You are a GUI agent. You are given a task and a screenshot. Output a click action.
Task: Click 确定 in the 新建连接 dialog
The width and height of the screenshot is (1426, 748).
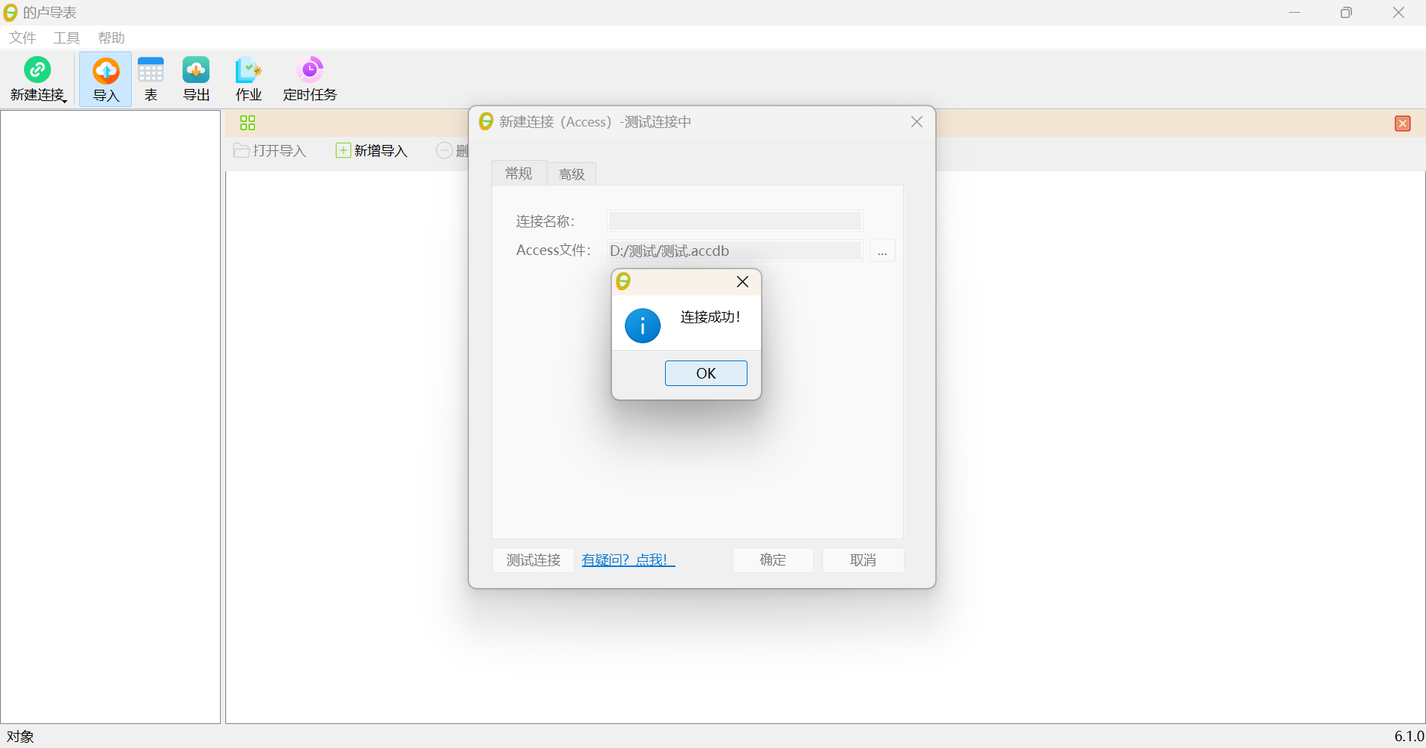tap(773, 560)
